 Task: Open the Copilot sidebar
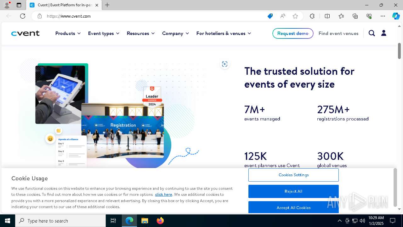point(396,16)
